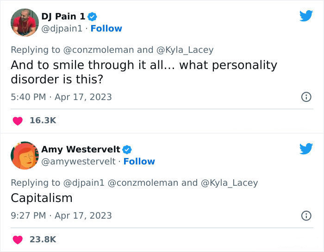Open Amy Westervelt display name

[x=81, y=149]
